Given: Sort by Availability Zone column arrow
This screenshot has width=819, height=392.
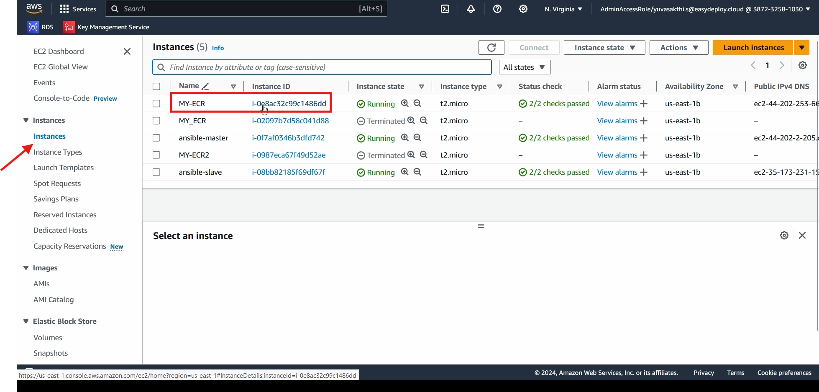Looking at the screenshot, I should click(x=735, y=87).
